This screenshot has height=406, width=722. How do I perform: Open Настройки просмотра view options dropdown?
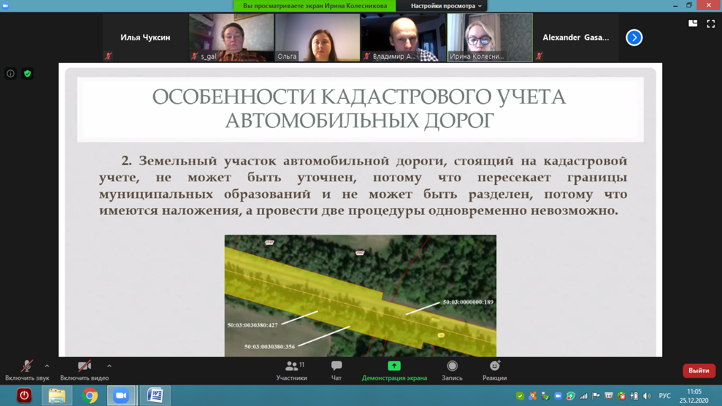(x=447, y=6)
